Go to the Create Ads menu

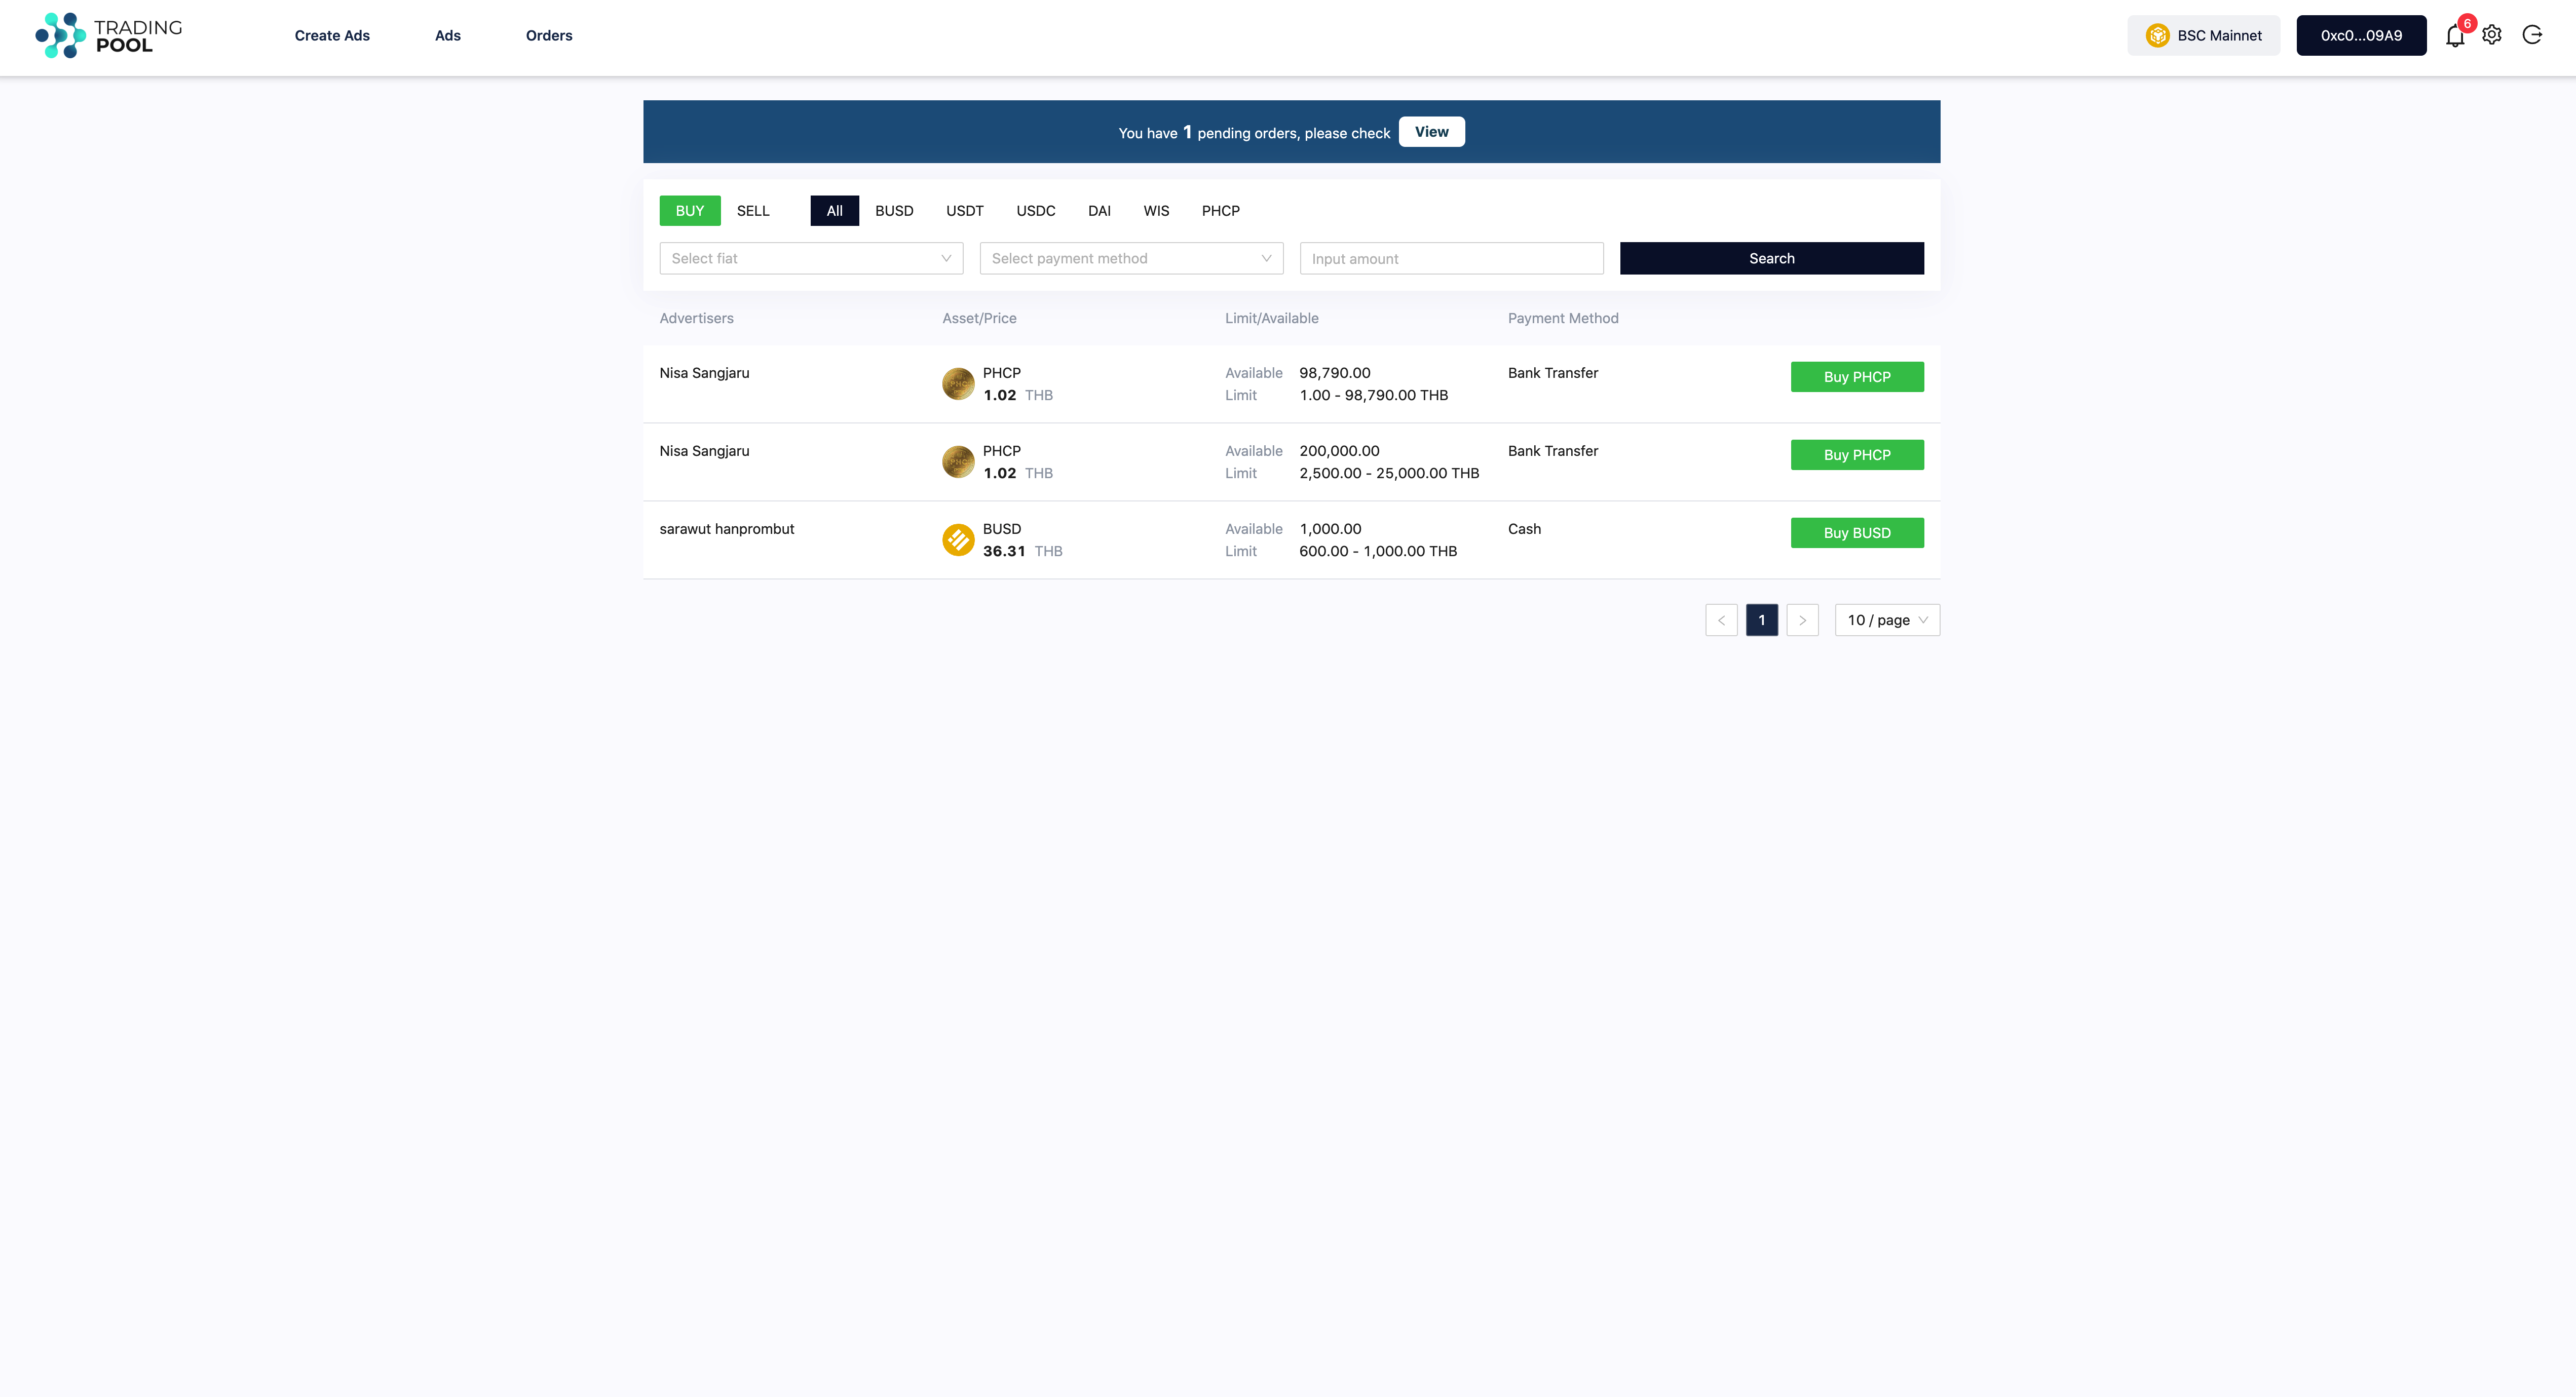coord(332,36)
